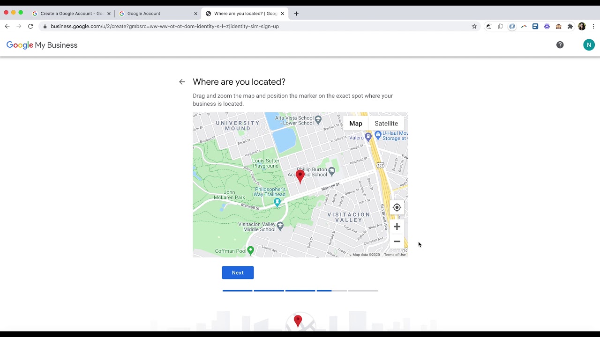Click the Mansell St label on map
Viewport: 600px width, 337px height.
[x=330, y=187]
